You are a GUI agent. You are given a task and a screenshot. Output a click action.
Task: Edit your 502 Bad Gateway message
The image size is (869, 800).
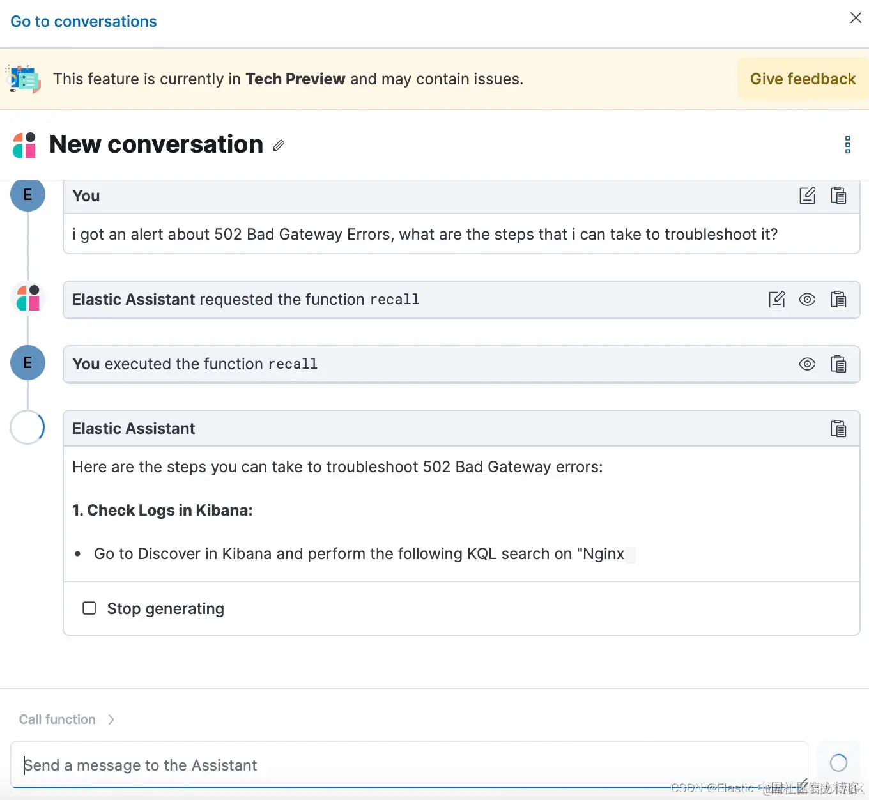point(808,196)
